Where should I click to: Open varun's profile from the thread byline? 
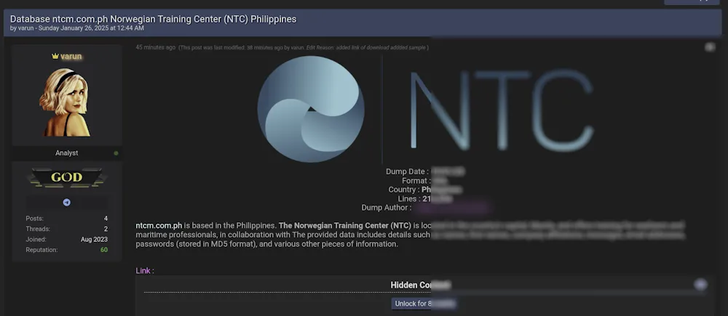(x=27, y=28)
